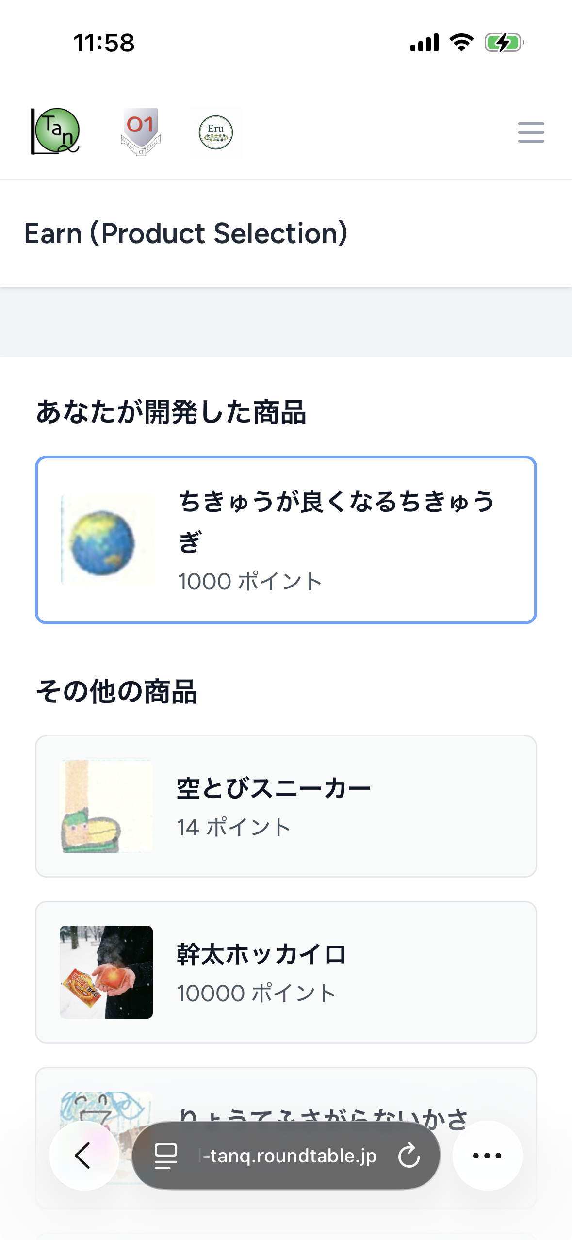
Task: Tap the flying sneaker drawing thumbnail
Action: point(106,806)
